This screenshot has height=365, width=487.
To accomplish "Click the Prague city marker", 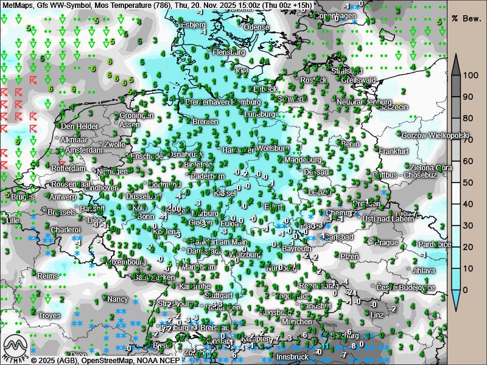I will click(x=372, y=242).
